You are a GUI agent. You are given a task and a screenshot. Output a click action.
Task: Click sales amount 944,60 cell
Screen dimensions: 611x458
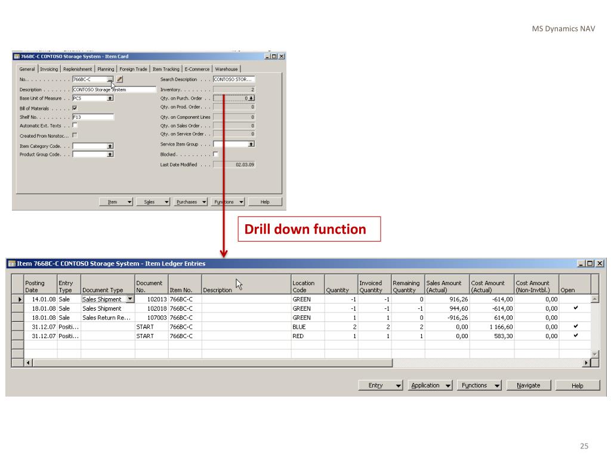[x=447, y=308]
